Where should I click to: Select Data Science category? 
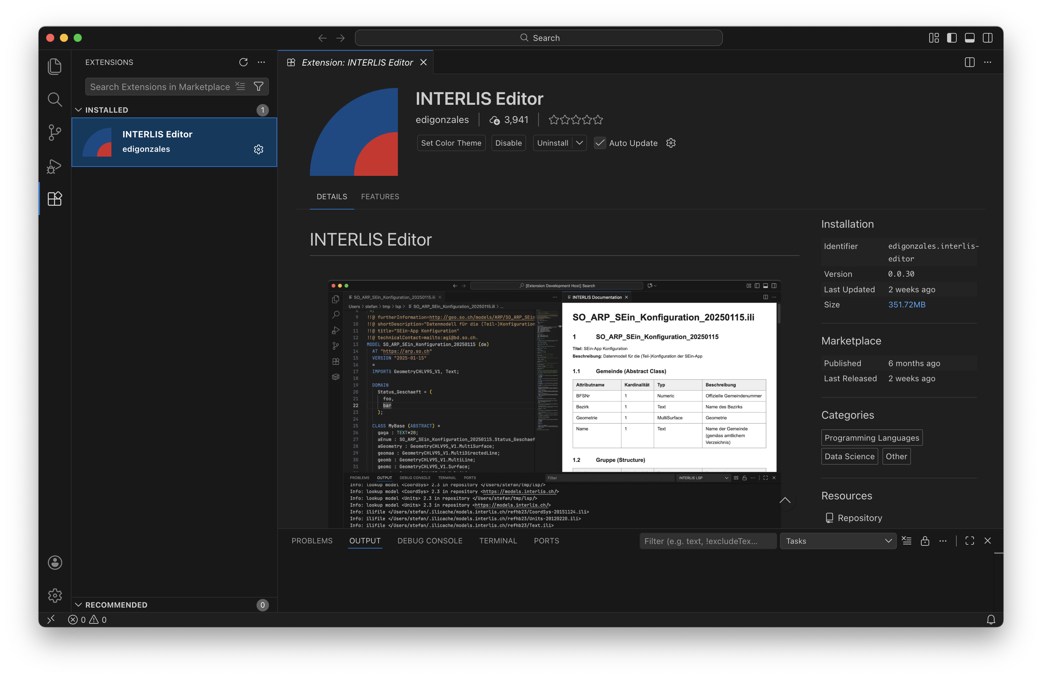coord(849,456)
